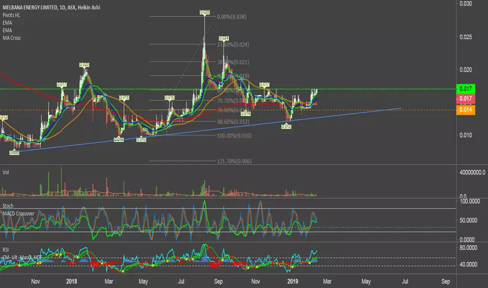This screenshot has height=288, width=488.
Task: Click the 0.028 pivot high label
Action: coord(205,12)
